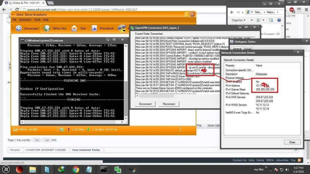The image size is (310, 174).
Task: Open the Connection tool in Globe Tattoo
Action: (27, 28)
